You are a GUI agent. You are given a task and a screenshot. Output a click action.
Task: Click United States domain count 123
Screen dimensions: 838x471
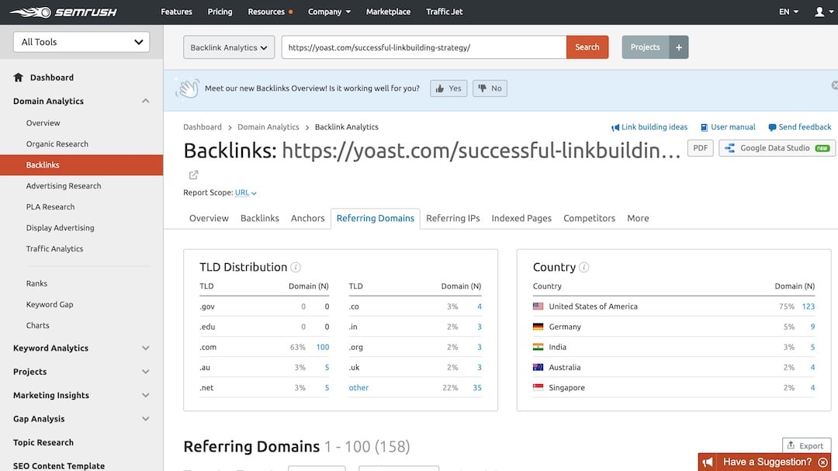click(808, 306)
